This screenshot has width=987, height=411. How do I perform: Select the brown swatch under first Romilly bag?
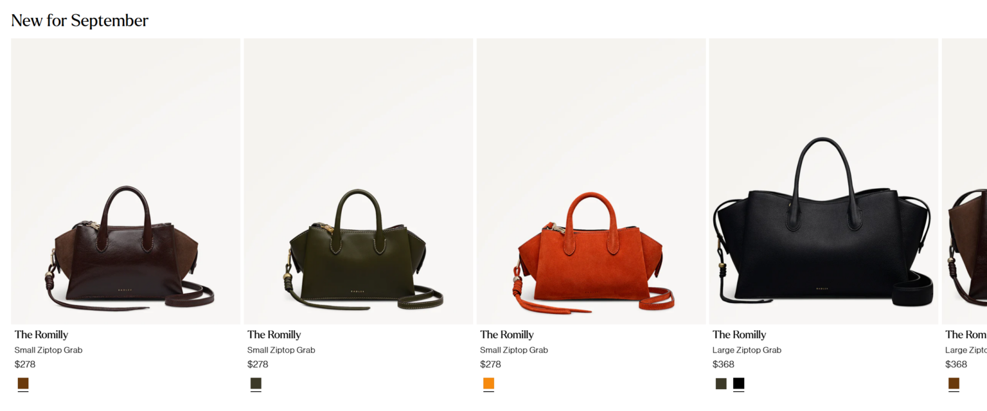pos(23,383)
